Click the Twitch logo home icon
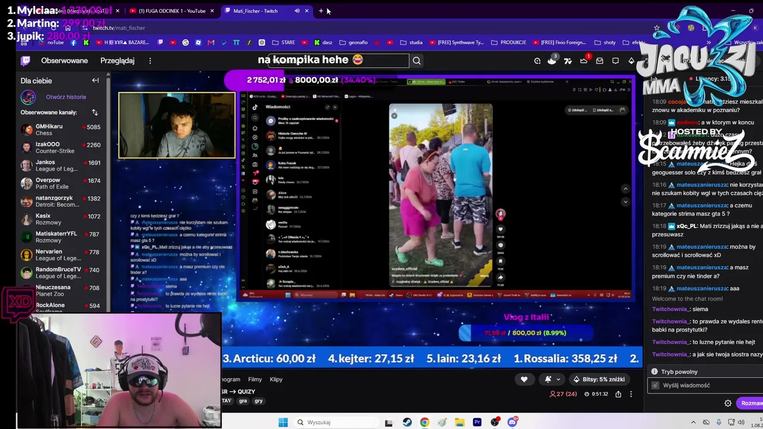The width and height of the screenshot is (763, 429). 26,60
